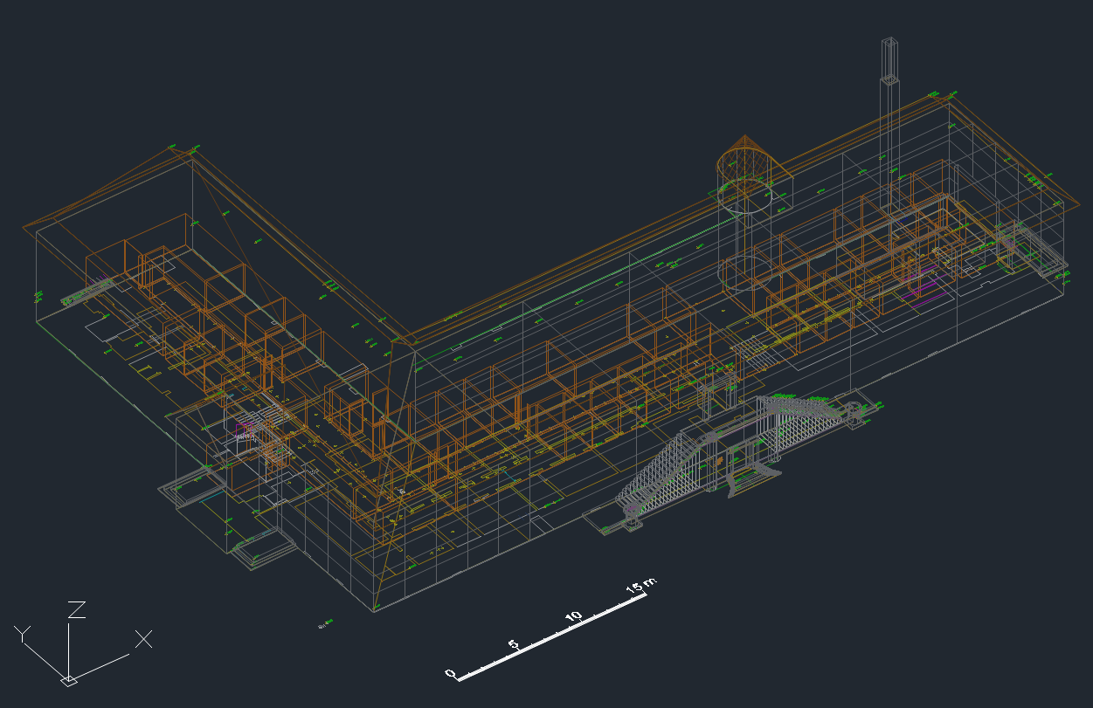Click the '10' mark on scale bar

point(574,616)
